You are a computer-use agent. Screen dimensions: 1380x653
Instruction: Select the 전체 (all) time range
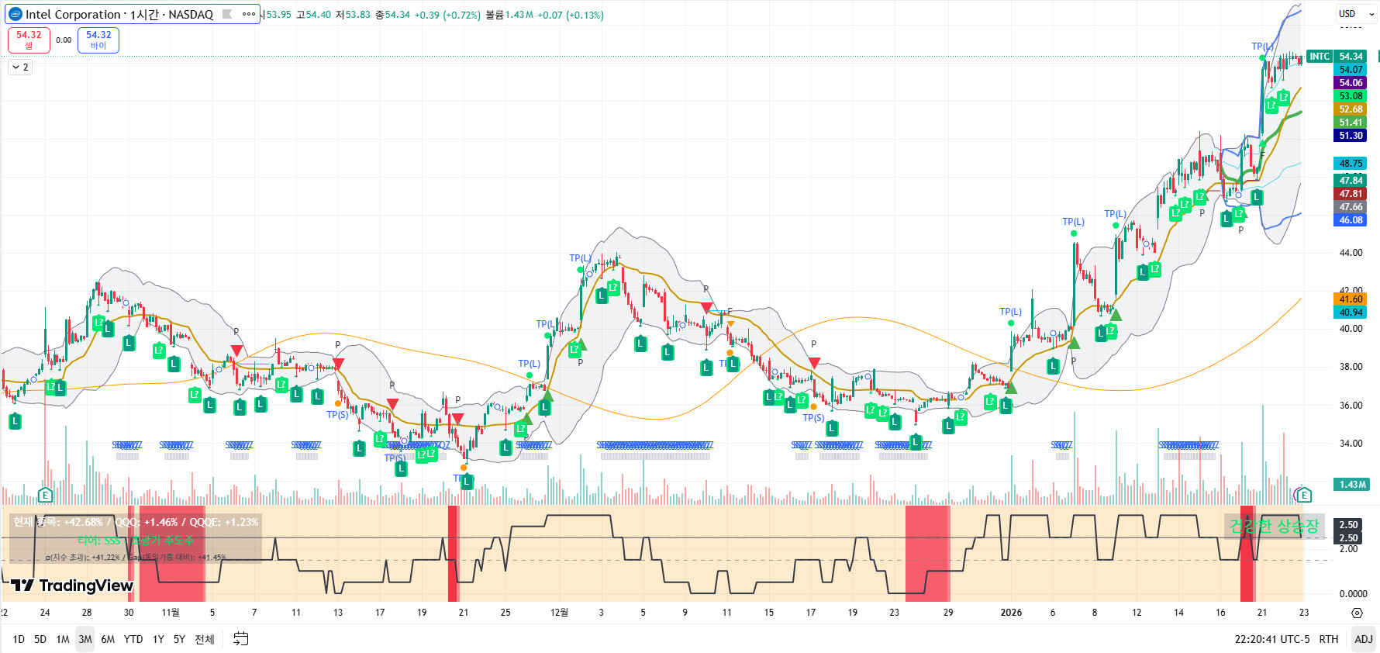(x=205, y=639)
